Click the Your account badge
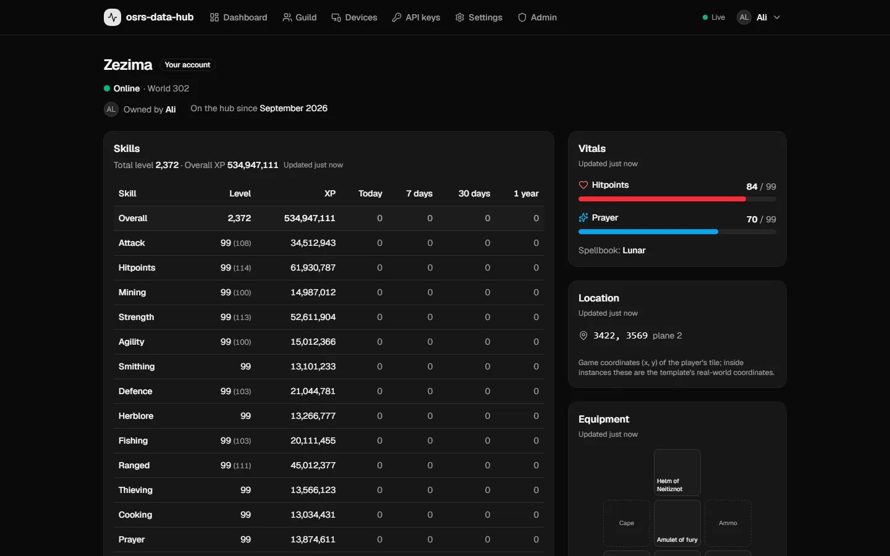 tap(187, 65)
